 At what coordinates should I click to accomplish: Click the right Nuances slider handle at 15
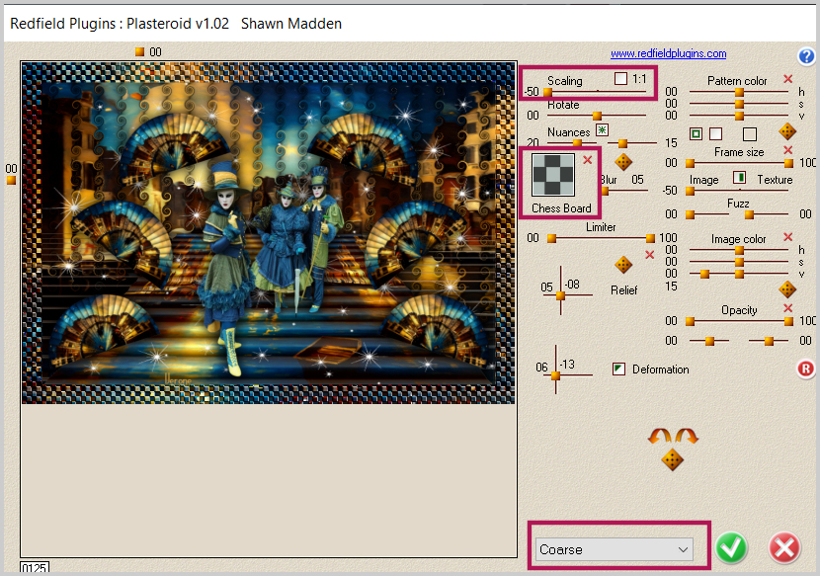pos(622,143)
